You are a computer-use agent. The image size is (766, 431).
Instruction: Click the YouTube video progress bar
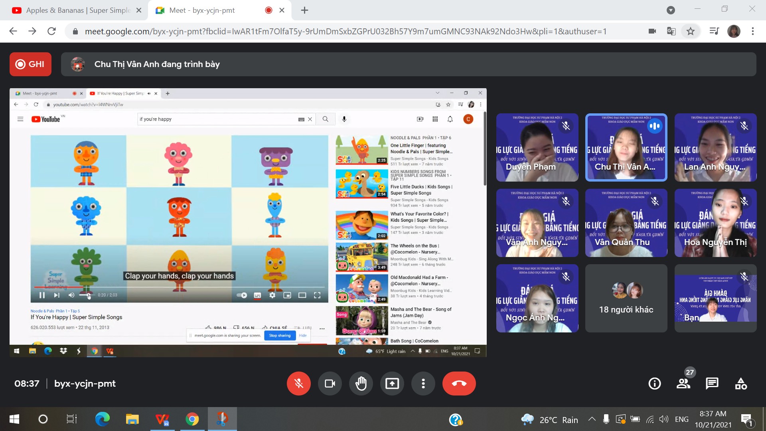(x=180, y=287)
